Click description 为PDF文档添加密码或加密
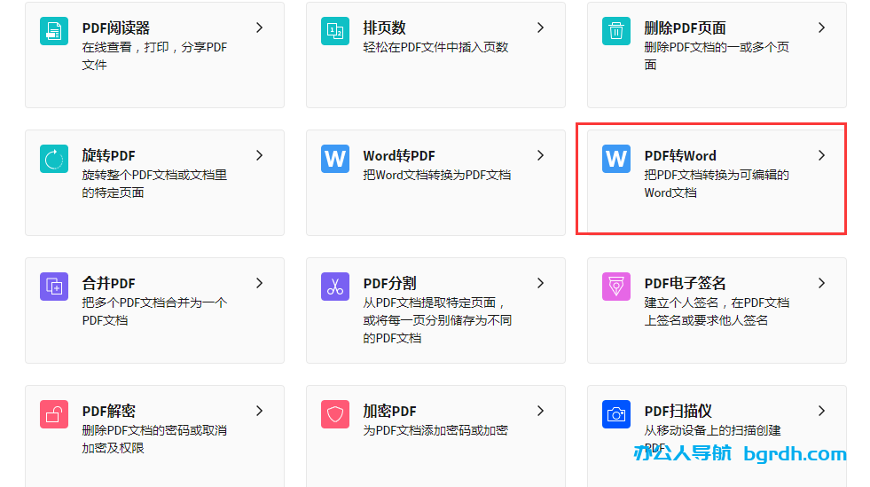Image resolution: width=870 pixels, height=487 pixels. [436, 430]
